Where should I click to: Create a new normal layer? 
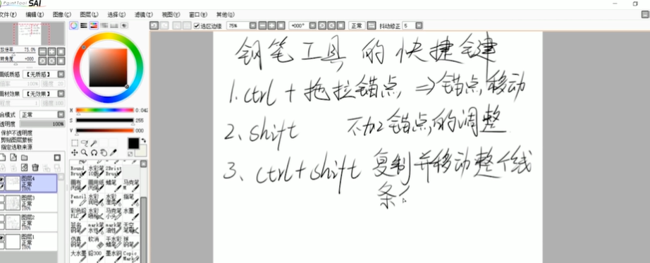(x=3, y=158)
